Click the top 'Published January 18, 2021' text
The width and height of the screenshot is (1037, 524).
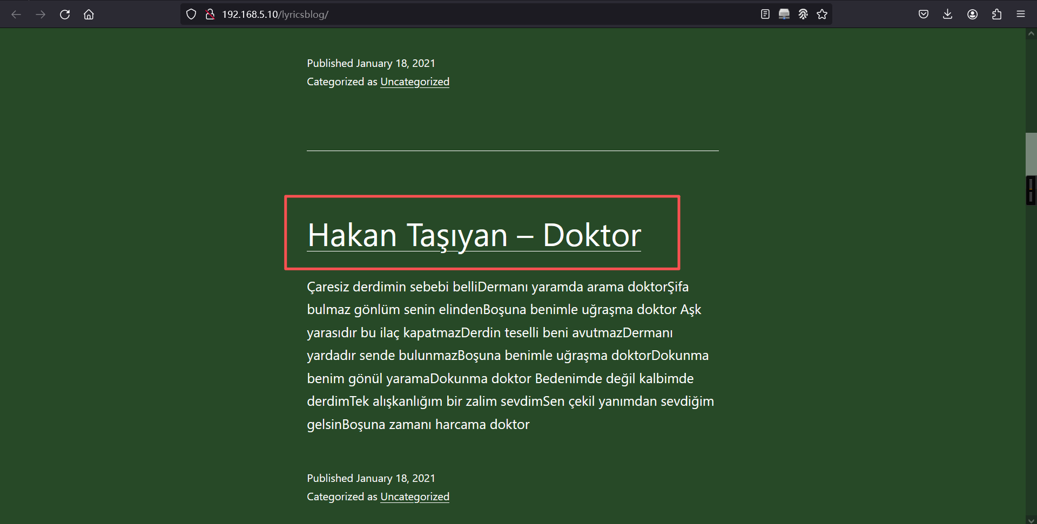pyautogui.click(x=371, y=63)
